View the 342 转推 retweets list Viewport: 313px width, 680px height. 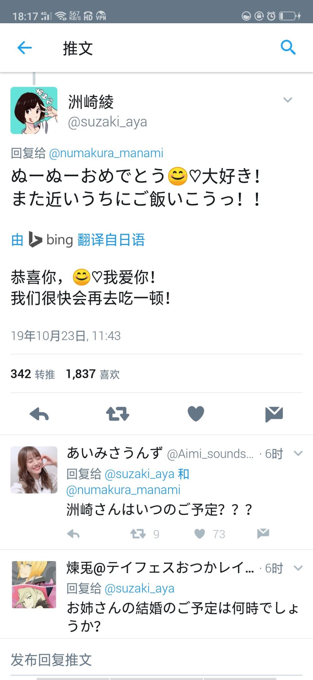point(33,374)
